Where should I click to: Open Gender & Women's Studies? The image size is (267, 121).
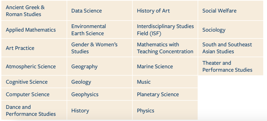pyautogui.click(x=100, y=48)
